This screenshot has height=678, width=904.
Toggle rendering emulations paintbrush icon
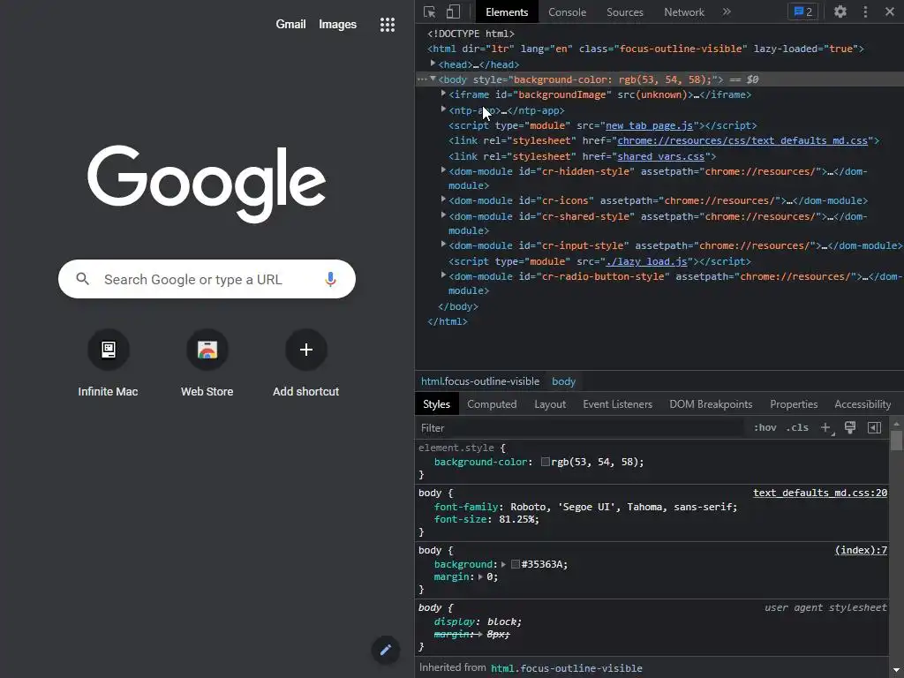850,427
